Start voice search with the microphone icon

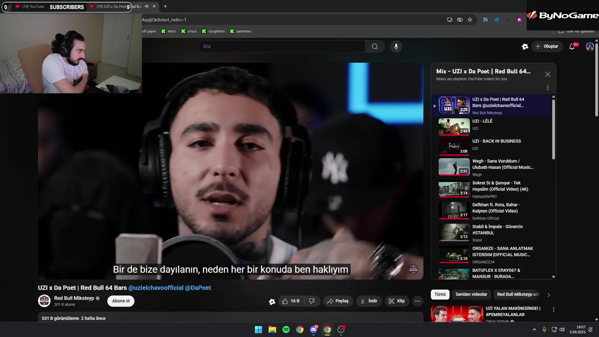396,46
